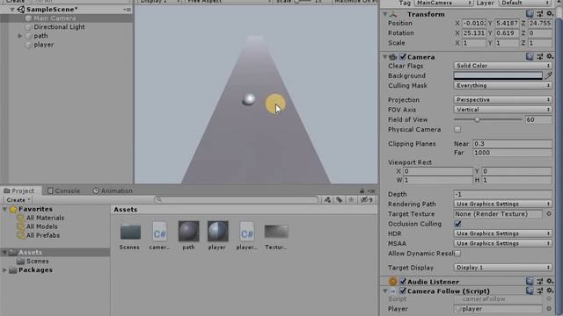Open object picker for Target Texture
The height and width of the screenshot is (316, 563).
coord(549,214)
